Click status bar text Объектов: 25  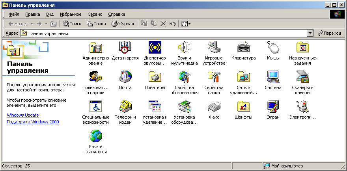click(x=16, y=166)
